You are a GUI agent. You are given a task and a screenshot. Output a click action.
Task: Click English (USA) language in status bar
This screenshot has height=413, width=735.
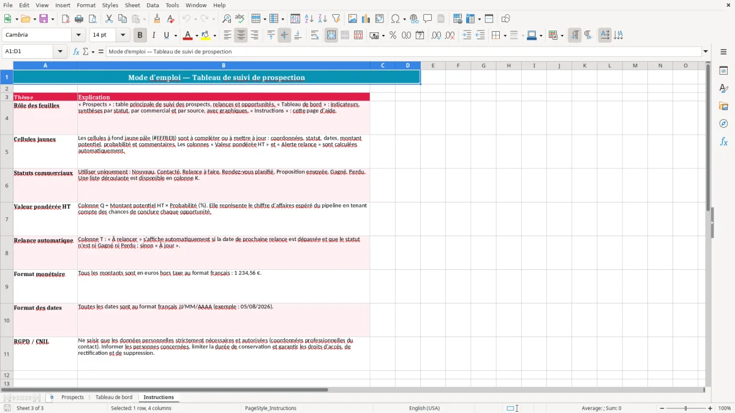pyautogui.click(x=424, y=408)
